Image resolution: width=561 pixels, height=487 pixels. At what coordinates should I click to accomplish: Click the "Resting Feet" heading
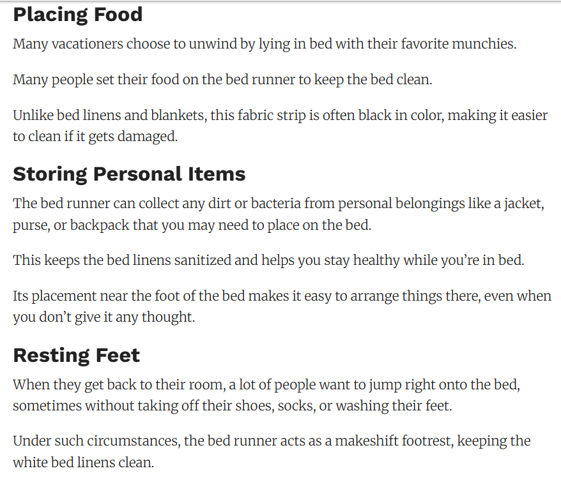coord(77,355)
